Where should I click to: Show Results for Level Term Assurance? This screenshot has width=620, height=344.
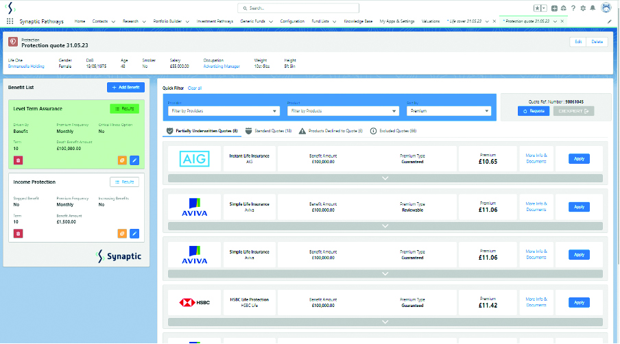[125, 108]
